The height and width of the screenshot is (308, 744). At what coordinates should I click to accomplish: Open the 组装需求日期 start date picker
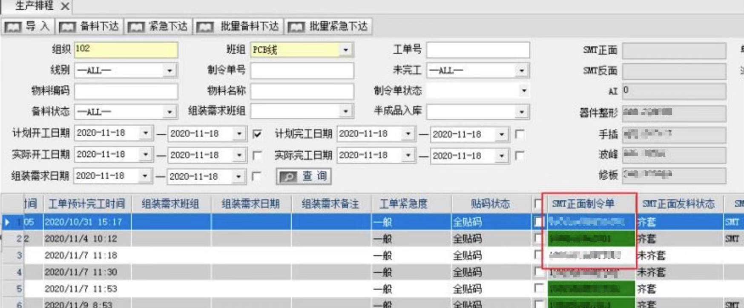(x=145, y=175)
